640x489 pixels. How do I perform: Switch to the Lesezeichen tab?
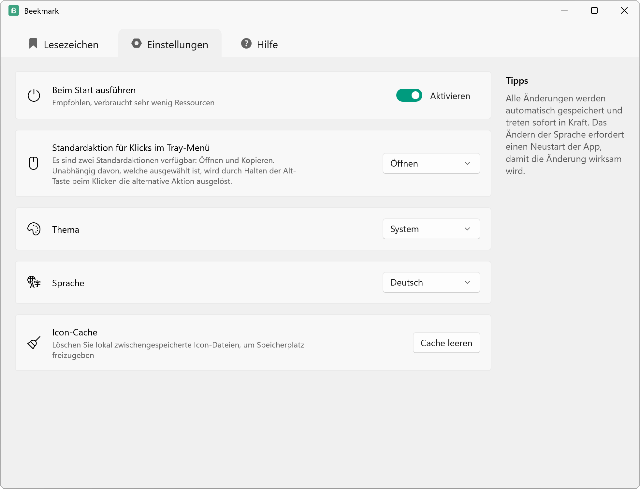[64, 44]
